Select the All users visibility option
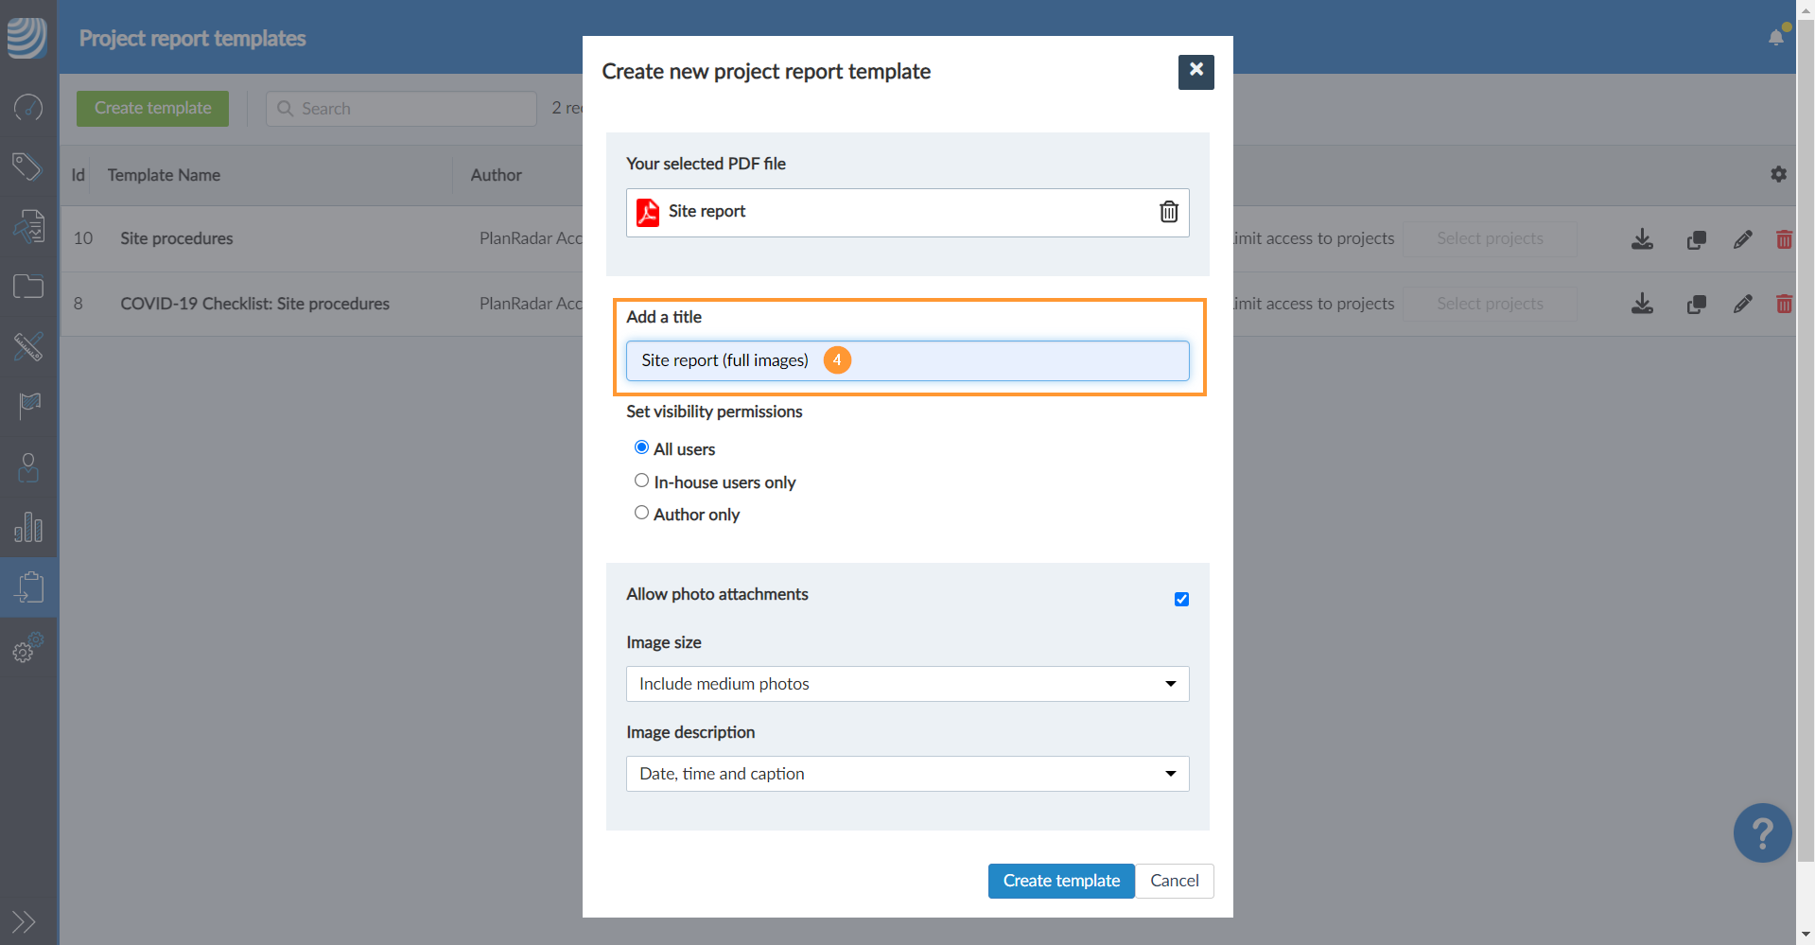Screen dimensions: 1815x945 (641, 447)
